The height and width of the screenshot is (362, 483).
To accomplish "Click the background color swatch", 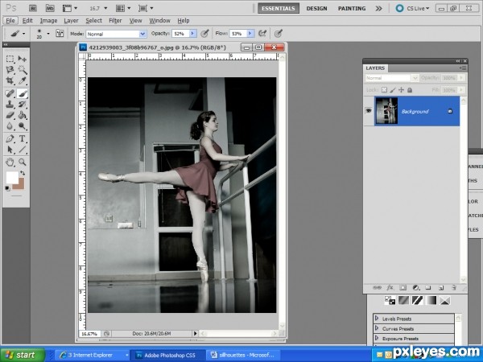I will pyautogui.click(x=20, y=186).
